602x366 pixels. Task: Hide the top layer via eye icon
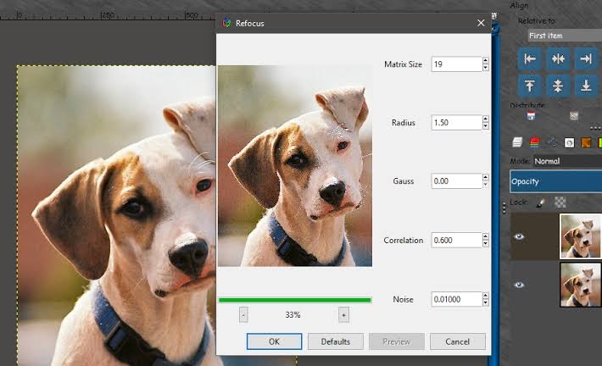519,236
